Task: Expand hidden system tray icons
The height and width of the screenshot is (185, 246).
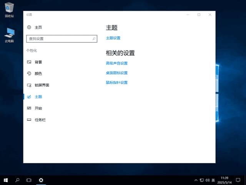Action: [x=196, y=180]
